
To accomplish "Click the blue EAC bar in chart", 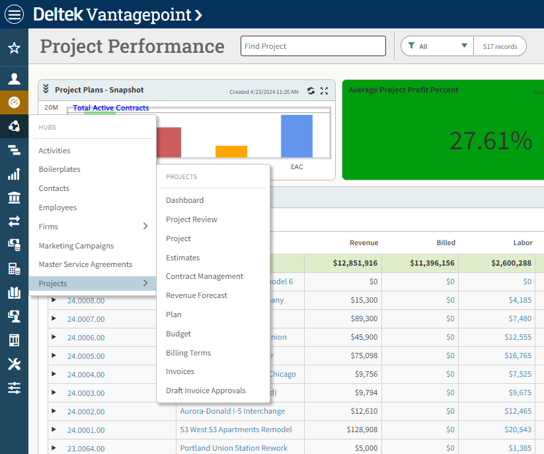I will point(297,136).
